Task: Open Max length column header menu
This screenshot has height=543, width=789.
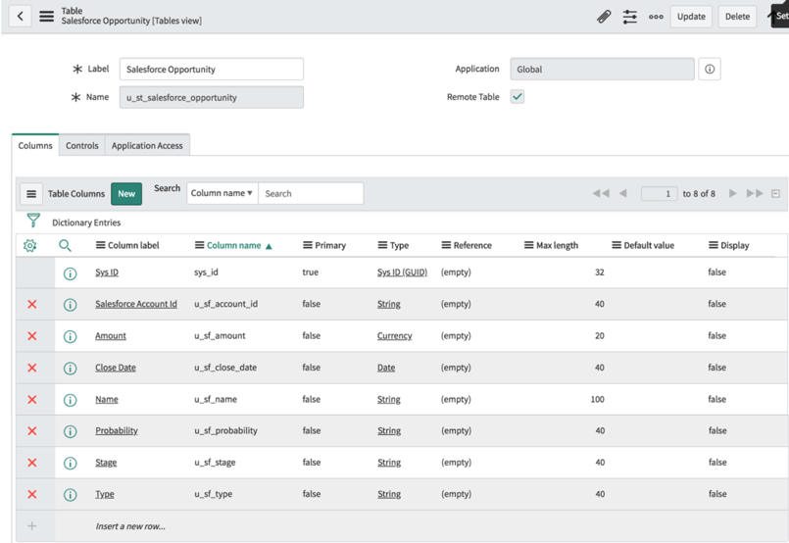Action: pyautogui.click(x=529, y=245)
